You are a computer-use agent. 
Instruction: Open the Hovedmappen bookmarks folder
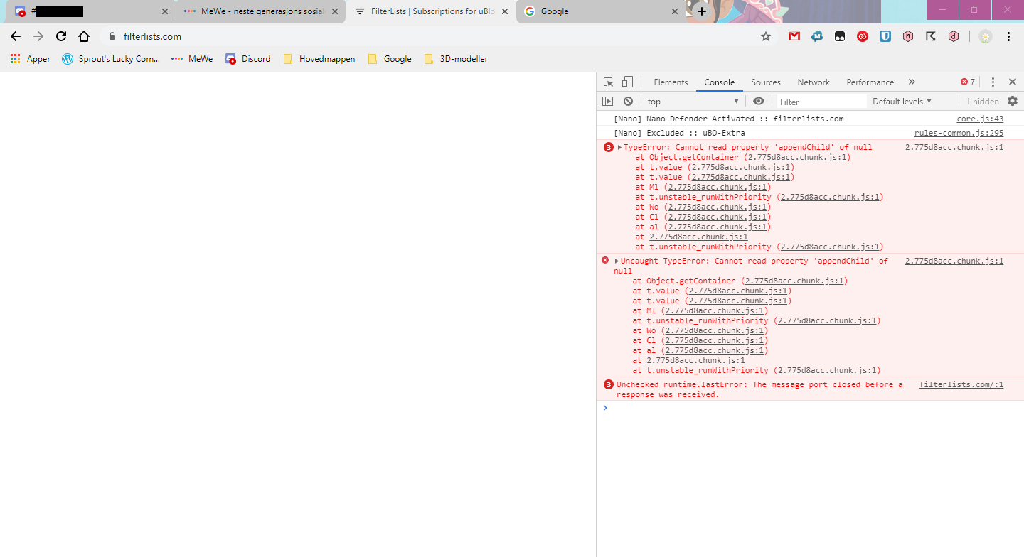319,59
